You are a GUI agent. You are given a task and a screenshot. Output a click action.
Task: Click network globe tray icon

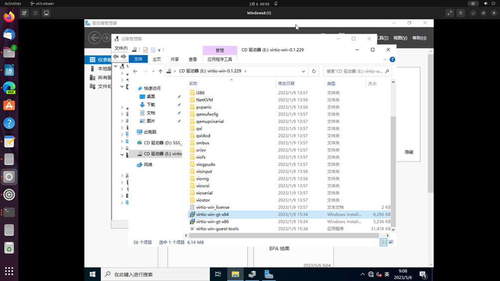pos(371,275)
